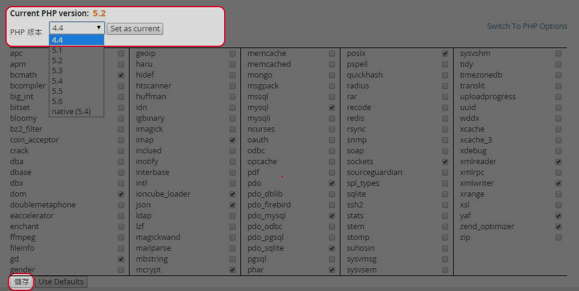Disable the posix extension checkbox
Image resolution: width=579 pixels, height=291 pixels.
pos(445,54)
